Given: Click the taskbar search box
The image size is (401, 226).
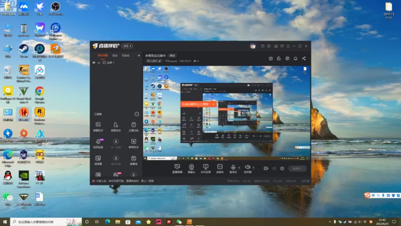Looking at the screenshot, I should (x=46, y=221).
